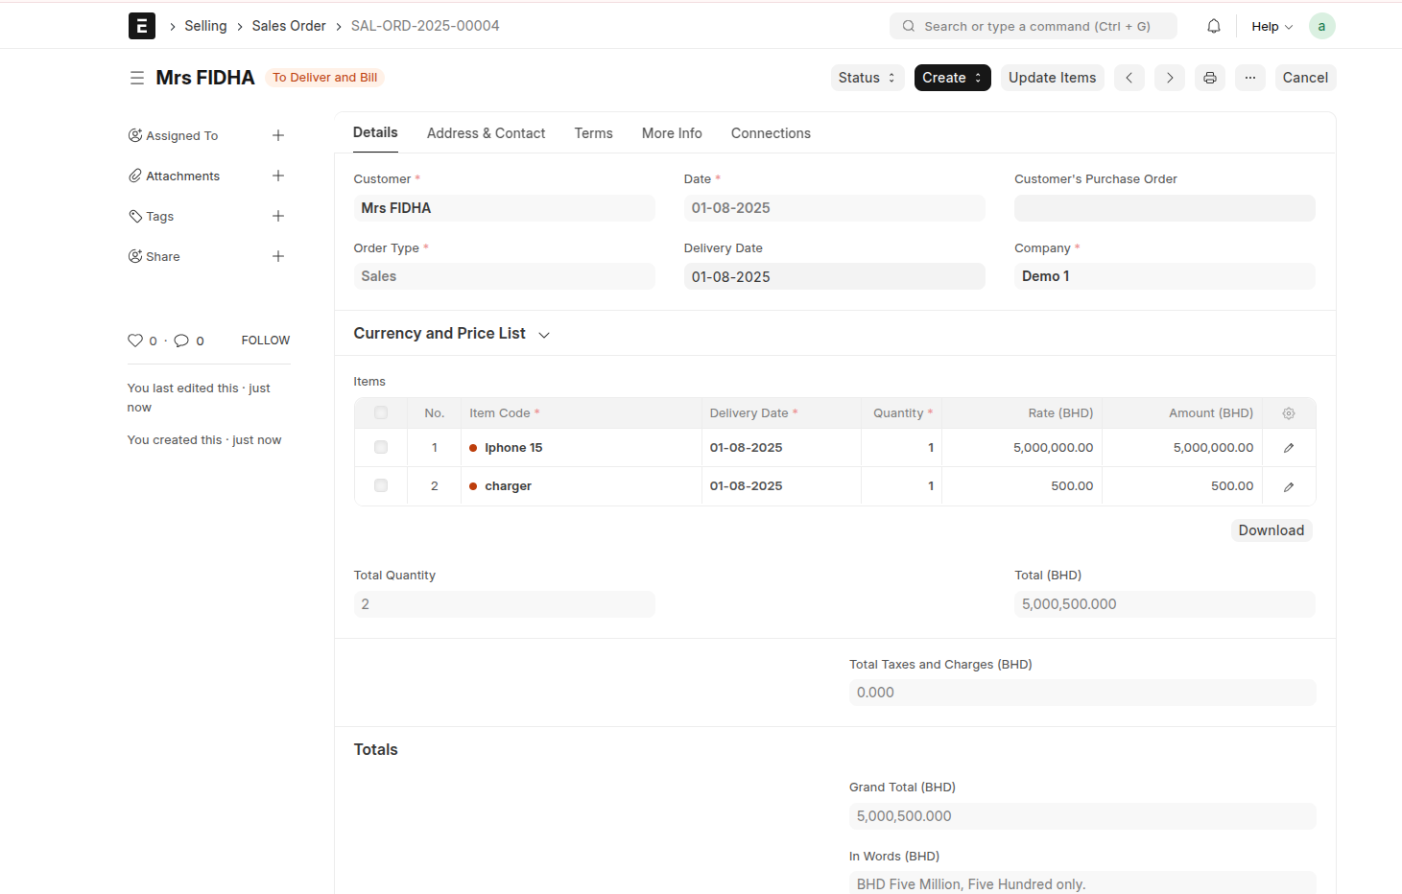Open the Connections tab
The width and height of the screenshot is (1402, 894).
771,133
